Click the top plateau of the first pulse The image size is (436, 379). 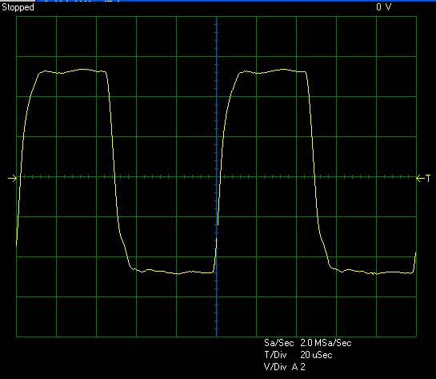pos(73,71)
